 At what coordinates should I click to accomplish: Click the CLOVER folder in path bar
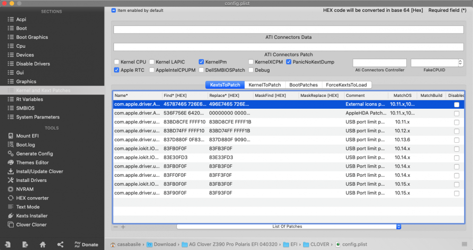pyautogui.click(x=316, y=244)
